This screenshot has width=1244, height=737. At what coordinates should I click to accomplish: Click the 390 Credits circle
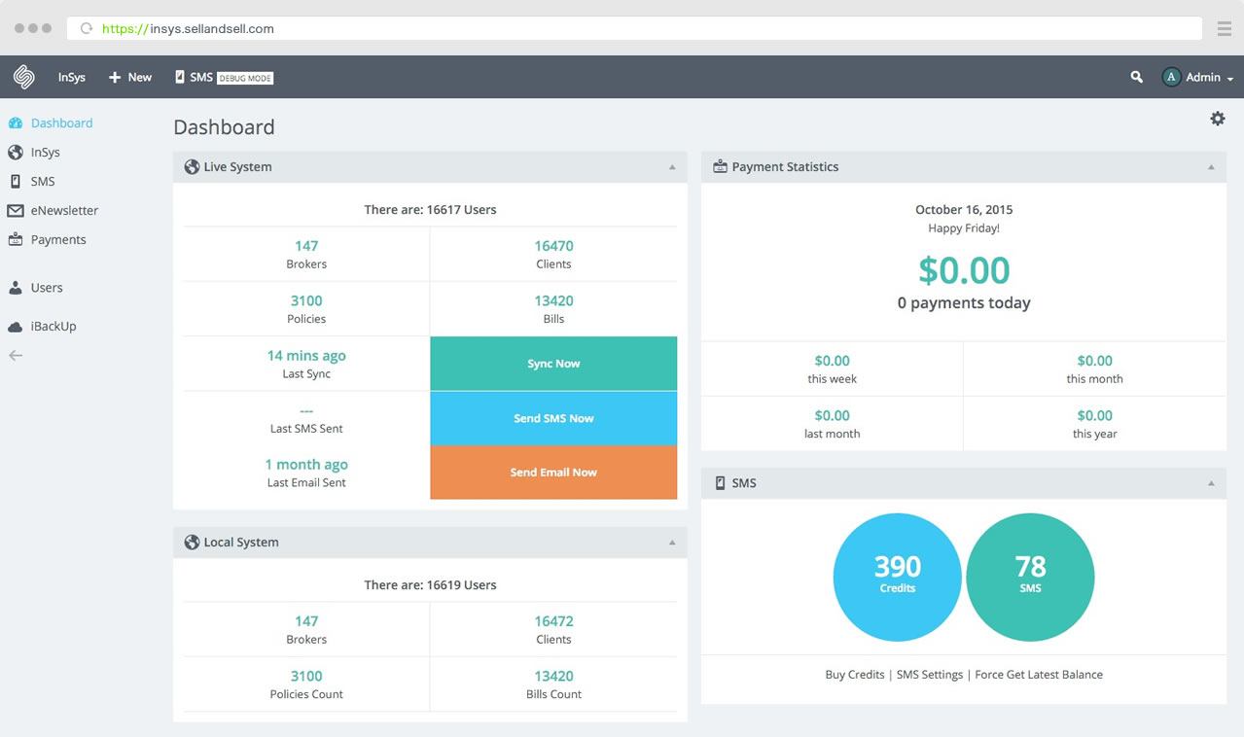[x=897, y=577]
